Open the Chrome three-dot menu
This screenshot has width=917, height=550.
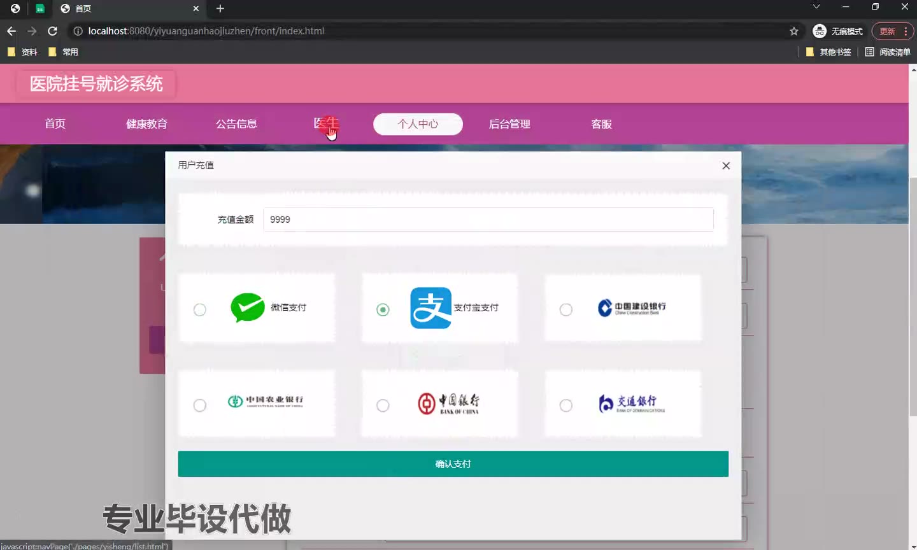906,31
